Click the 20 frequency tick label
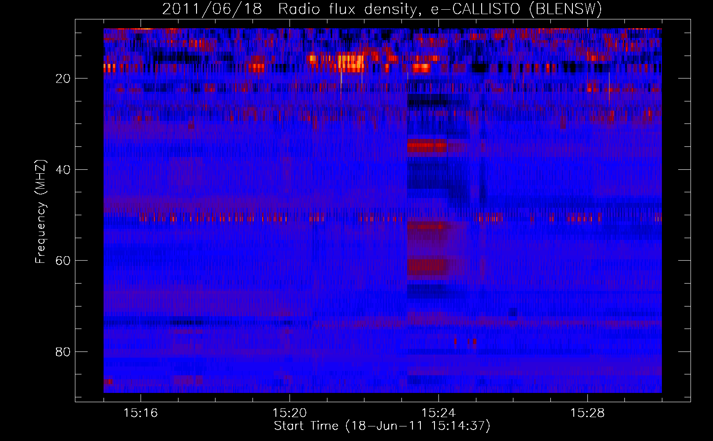 click(63, 78)
